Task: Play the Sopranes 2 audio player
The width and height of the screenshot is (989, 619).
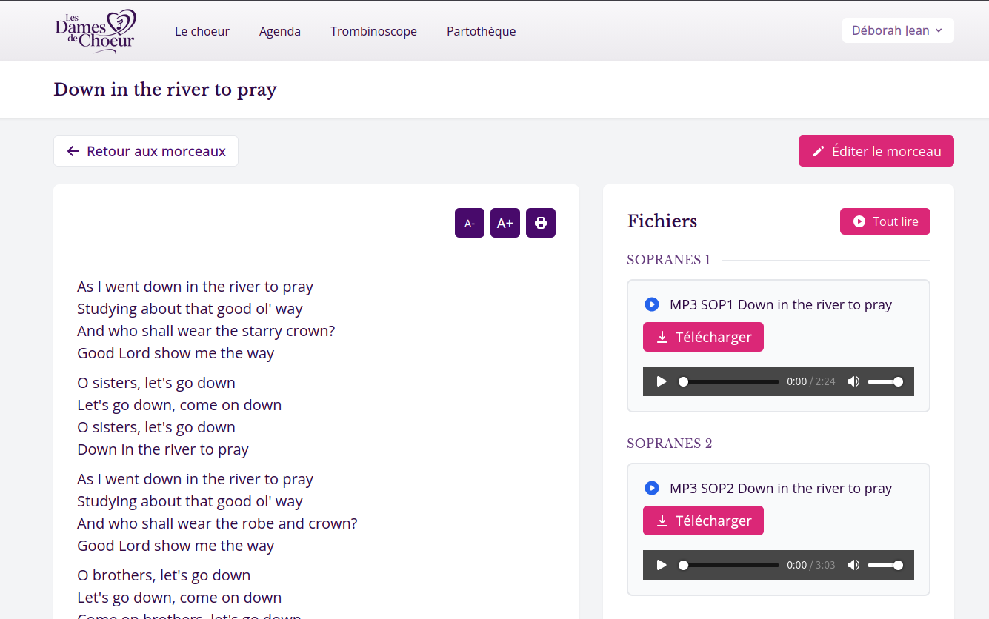Action: (x=662, y=565)
